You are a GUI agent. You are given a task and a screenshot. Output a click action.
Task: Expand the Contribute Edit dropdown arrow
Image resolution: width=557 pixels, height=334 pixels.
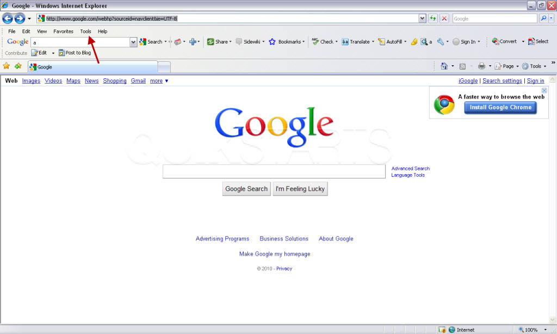(x=53, y=53)
